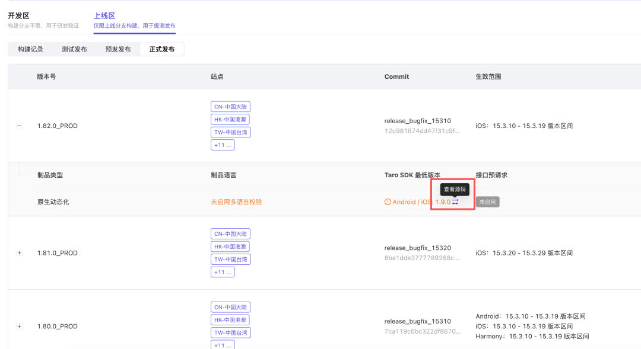Image resolution: width=641 pixels, height=349 pixels.
Task: Click the HK-中国港澳 tag for 1.82.0_PROD
Action: click(230, 120)
